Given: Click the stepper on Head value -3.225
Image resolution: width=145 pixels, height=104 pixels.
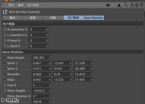Looking at the screenshot, I should [71, 80].
